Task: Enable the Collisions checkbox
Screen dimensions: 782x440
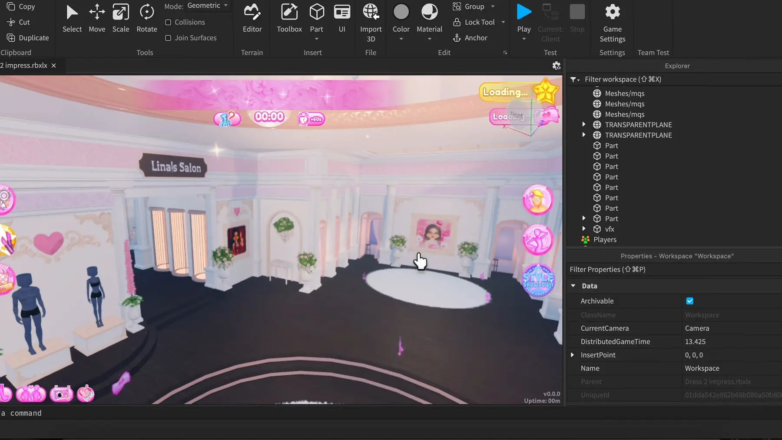Action: tap(168, 22)
